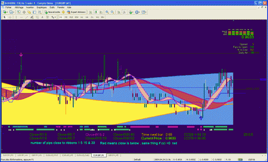Viewport: 268px width, 162px height.
Task: Click the magenta down arrow chart marker
Action: 21,54
